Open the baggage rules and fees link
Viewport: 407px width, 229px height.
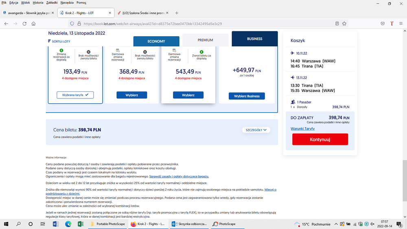coord(179,177)
